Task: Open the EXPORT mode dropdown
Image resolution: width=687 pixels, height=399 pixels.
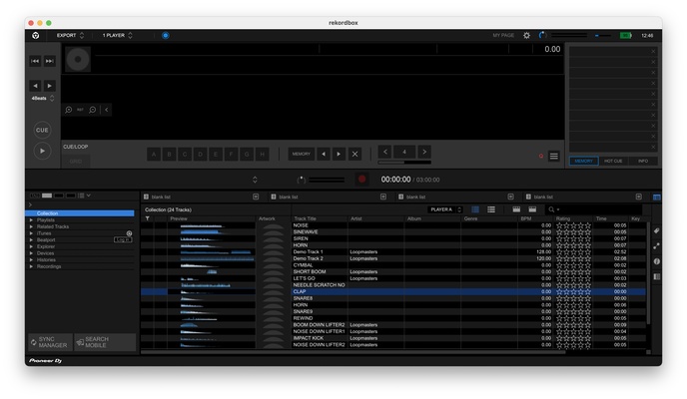Action: (x=70, y=36)
